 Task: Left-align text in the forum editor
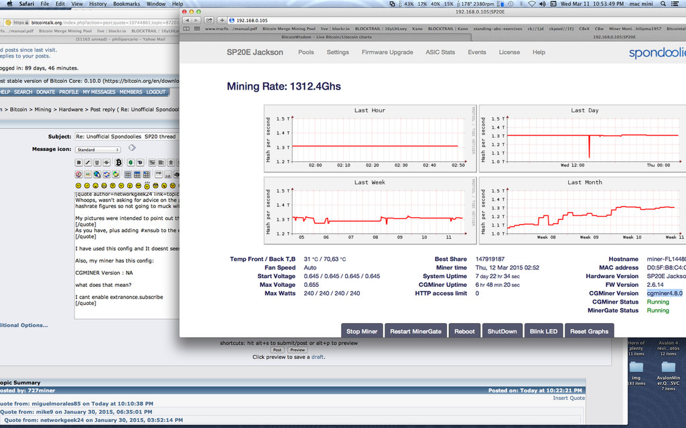[161, 163]
